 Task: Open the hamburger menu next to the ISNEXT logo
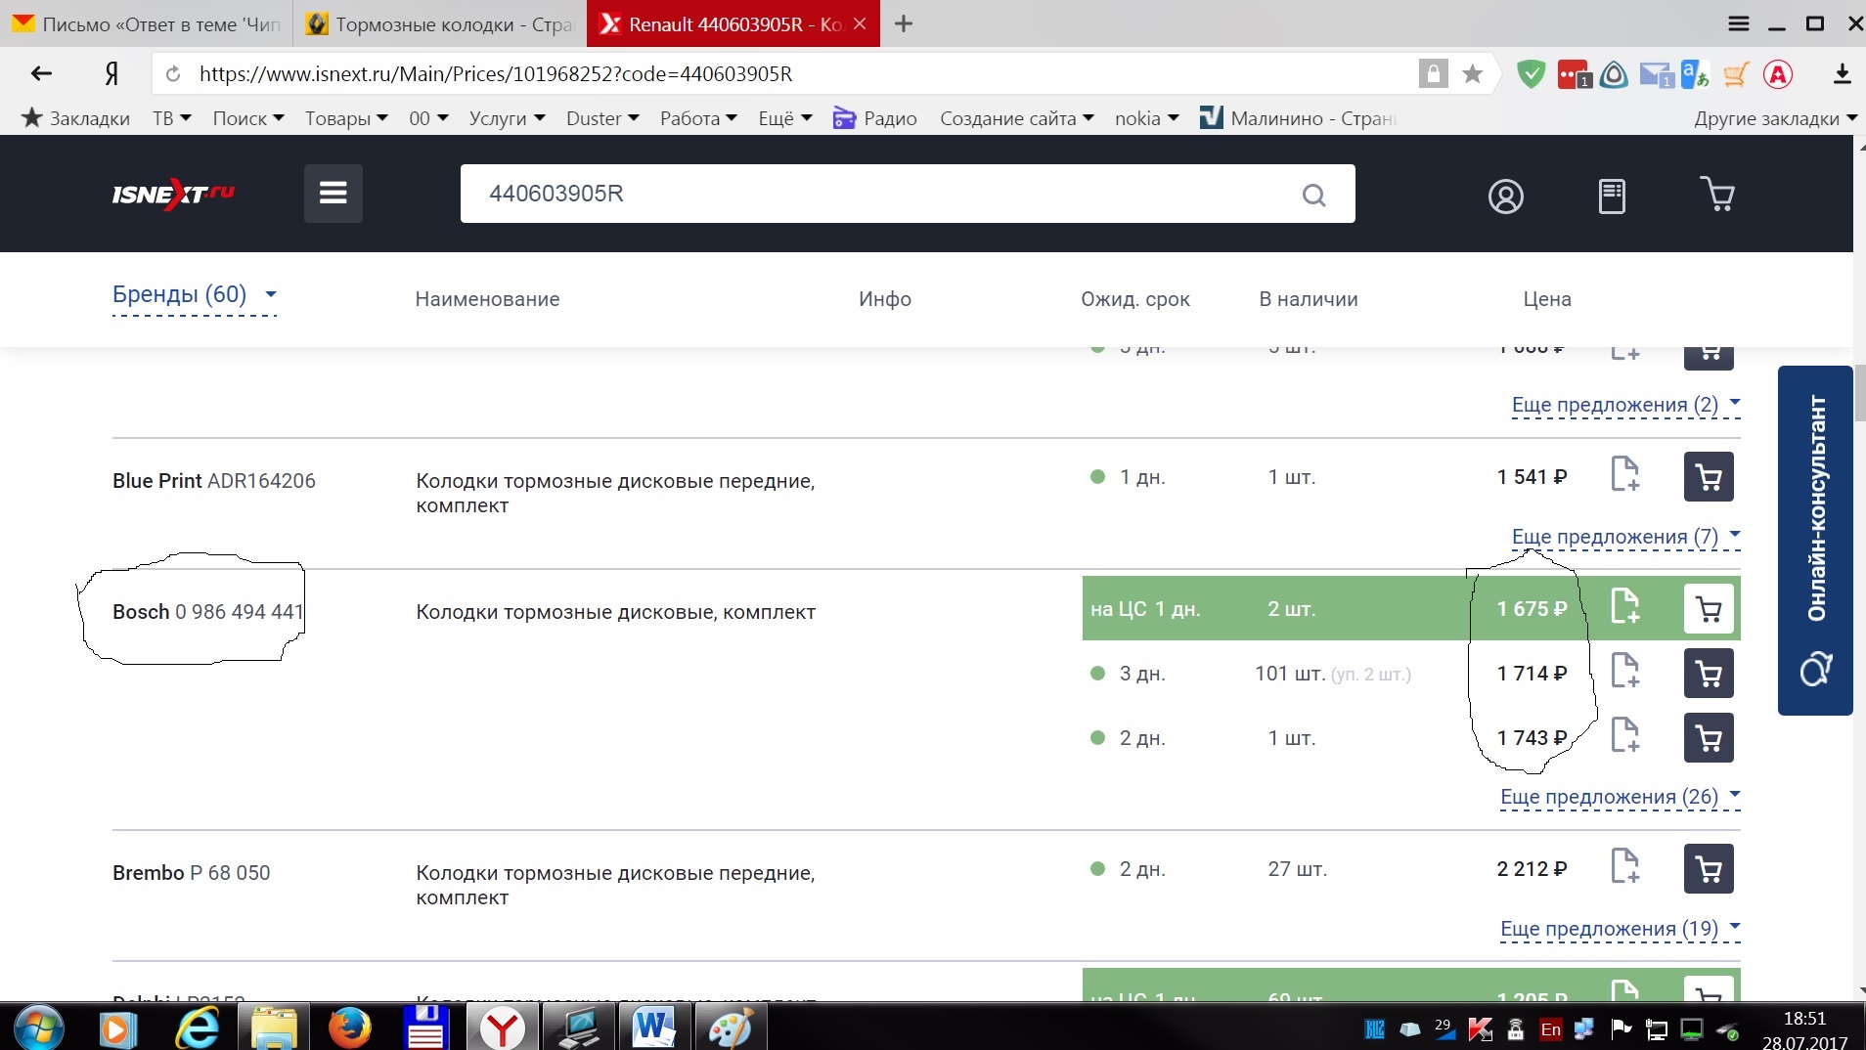point(333,194)
